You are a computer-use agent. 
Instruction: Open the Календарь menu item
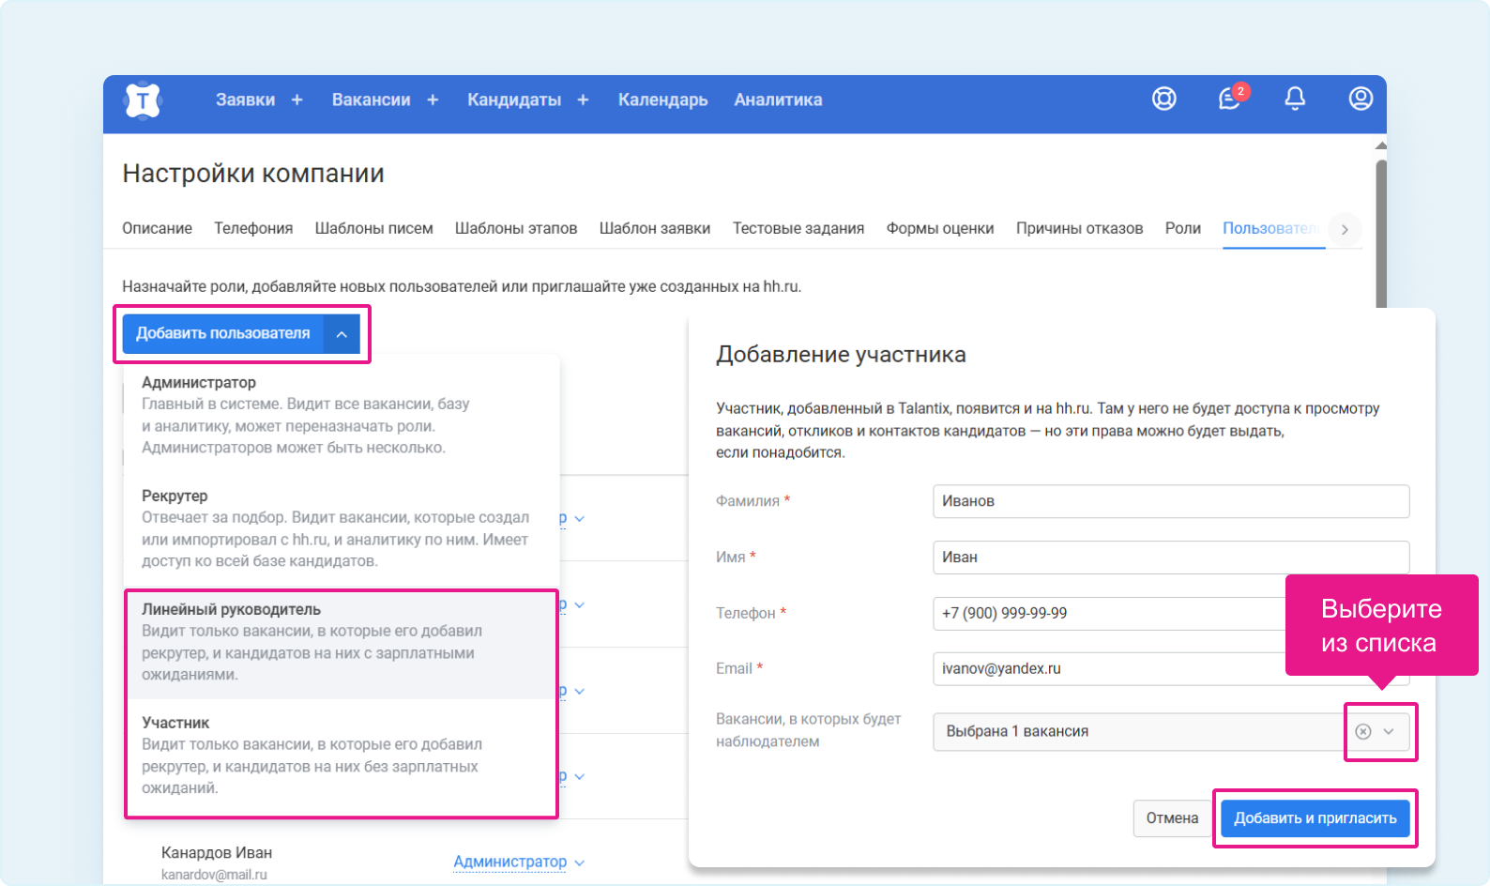click(x=662, y=100)
